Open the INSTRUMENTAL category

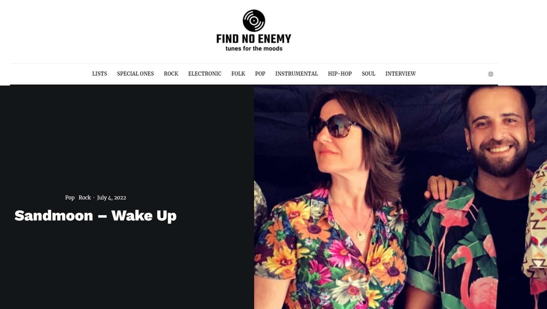[296, 74]
